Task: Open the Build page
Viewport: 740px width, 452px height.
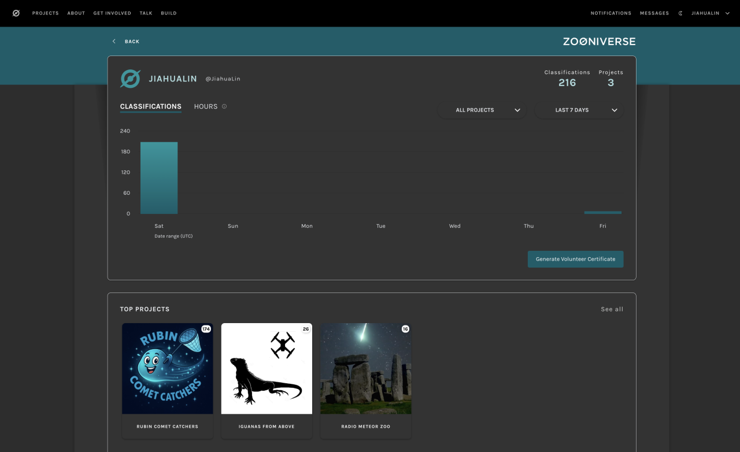Action: [x=169, y=13]
